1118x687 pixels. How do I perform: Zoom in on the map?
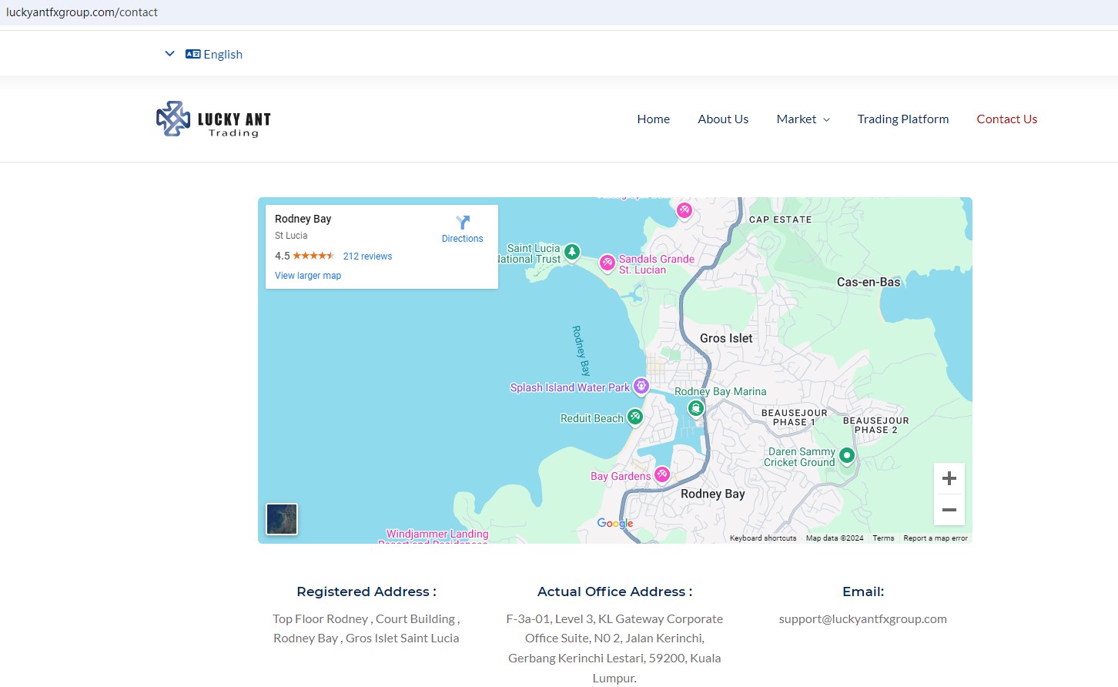click(949, 478)
